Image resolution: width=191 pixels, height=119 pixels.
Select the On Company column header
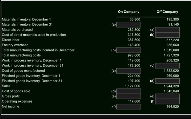tap(129, 12)
